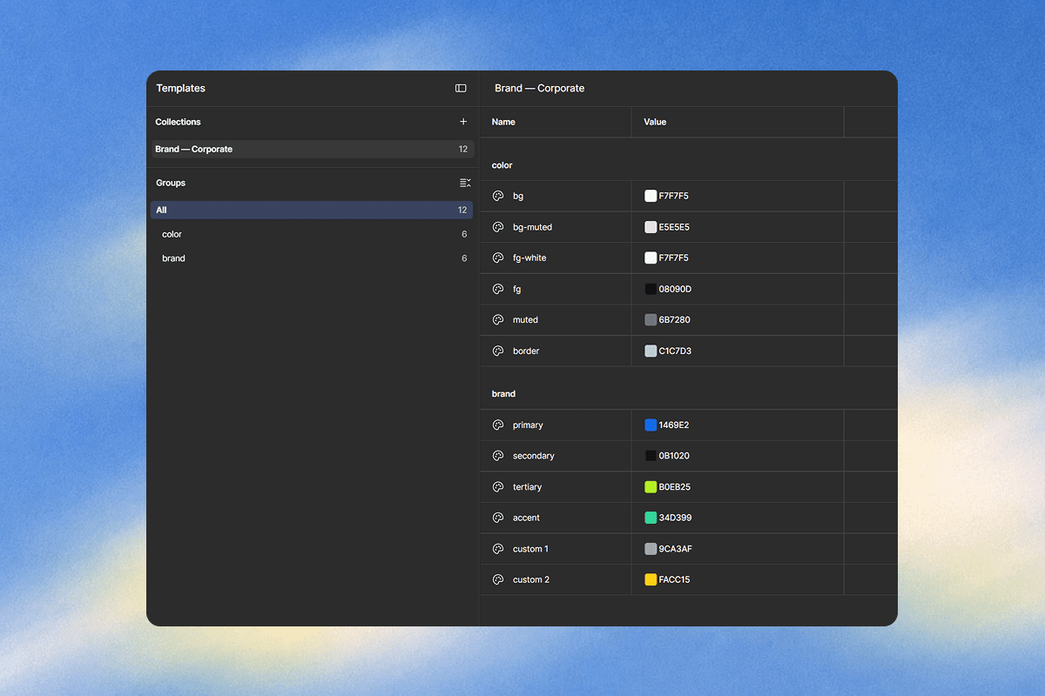The width and height of the screenshot is (1045, 696).
Task: Toggle the sidebar panel icon next to Templates
Action: pos(461,88)
